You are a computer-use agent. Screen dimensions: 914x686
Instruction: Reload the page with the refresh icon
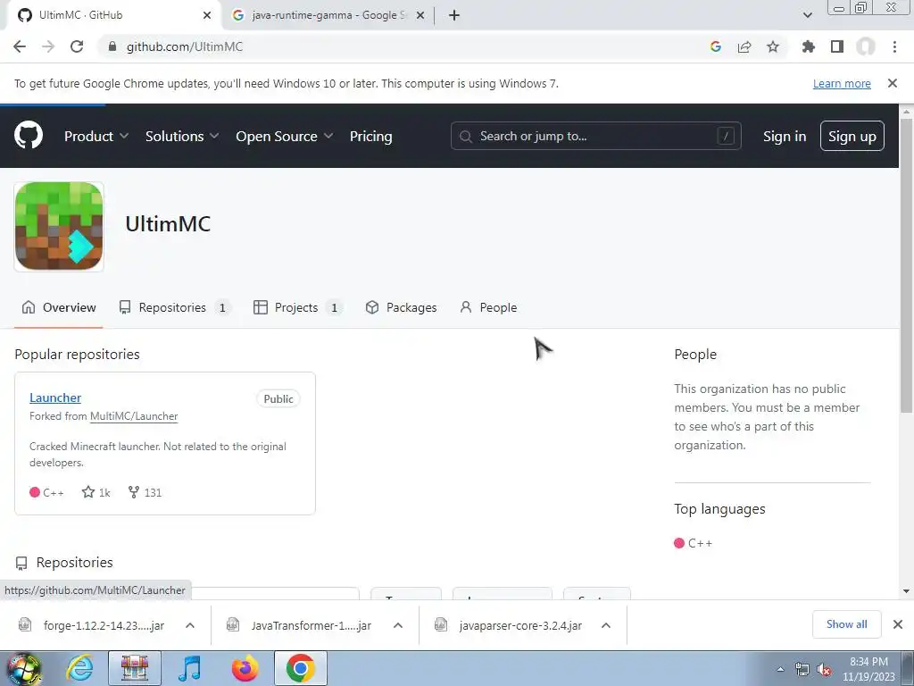(x=77, y=46)
